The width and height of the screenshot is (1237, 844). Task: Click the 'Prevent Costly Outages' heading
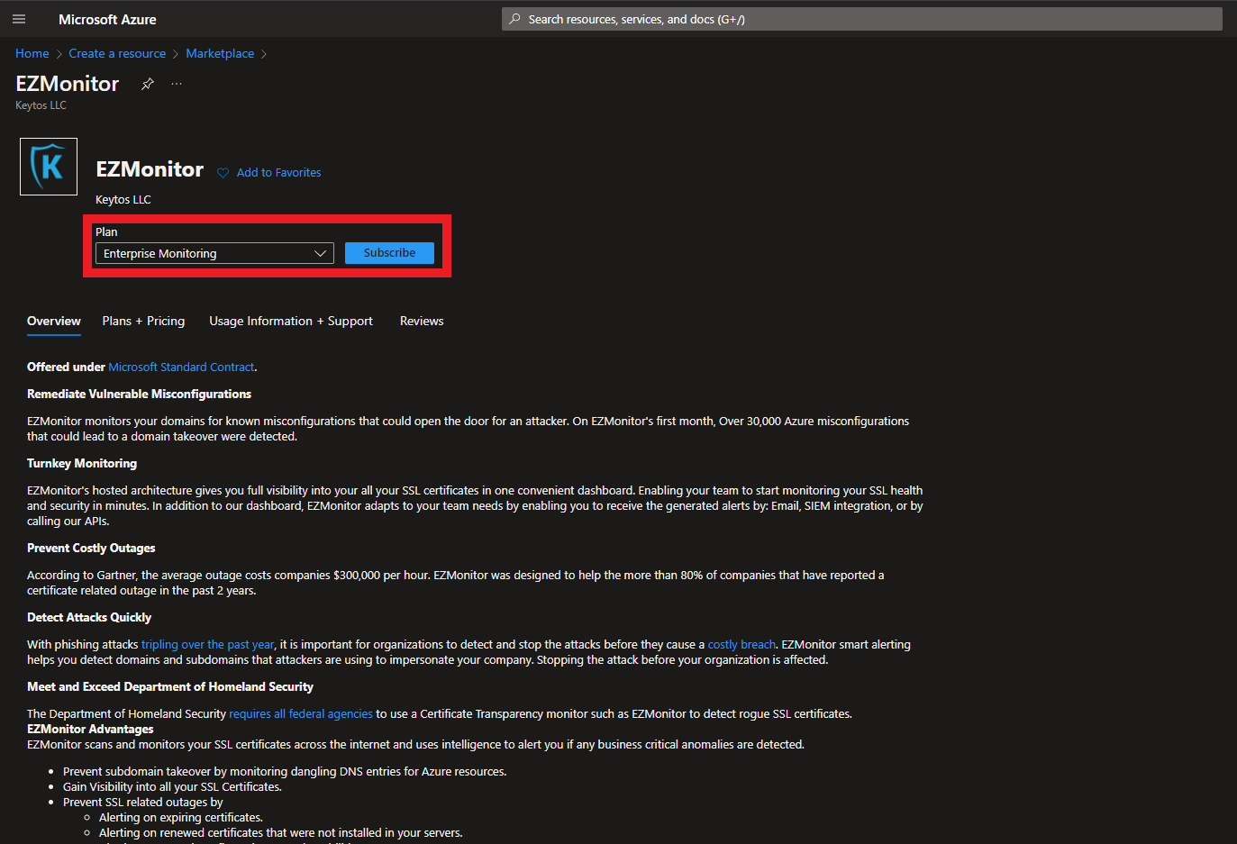pos(91,549)
